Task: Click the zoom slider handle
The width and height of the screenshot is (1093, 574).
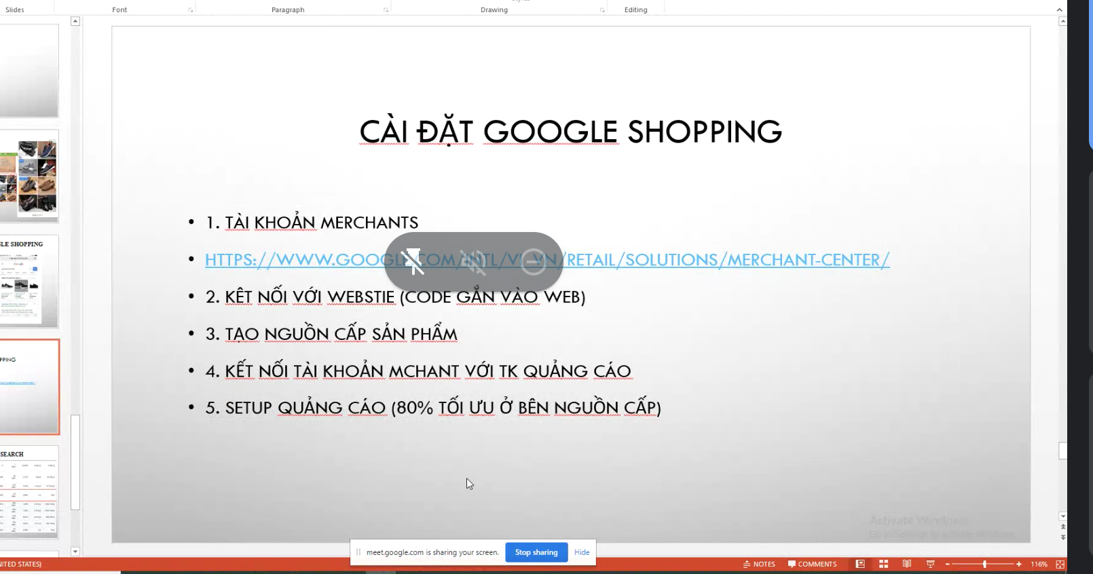Action: pyautogui.click(x=984, y=565)
